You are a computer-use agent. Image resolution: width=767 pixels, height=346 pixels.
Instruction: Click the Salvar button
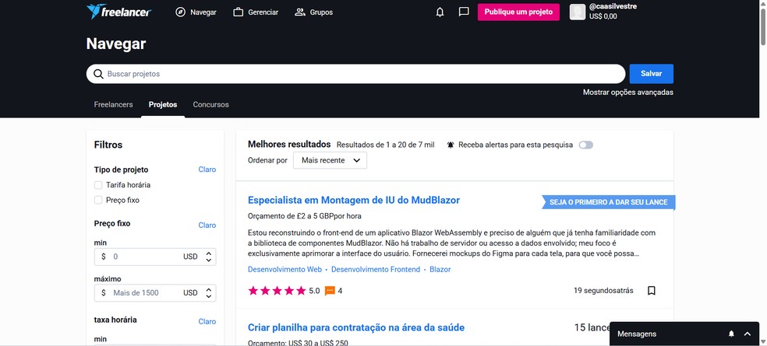(x=651, y=74)
